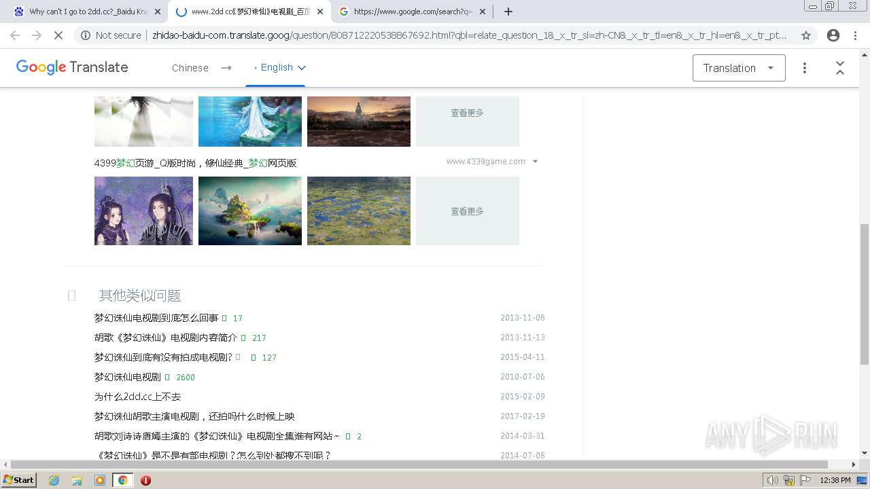This screenshot has height=489, width=870.
Task: Open the white-robed figure on water thumbnail
Action: [x=250, y=121]
